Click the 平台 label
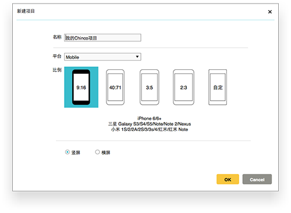 point(57,56)
